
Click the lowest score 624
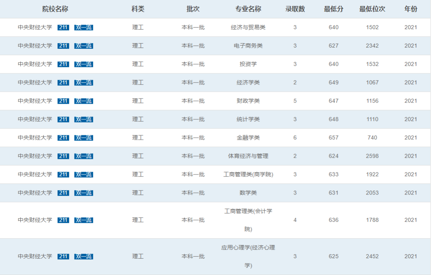(x=333, y=156)
